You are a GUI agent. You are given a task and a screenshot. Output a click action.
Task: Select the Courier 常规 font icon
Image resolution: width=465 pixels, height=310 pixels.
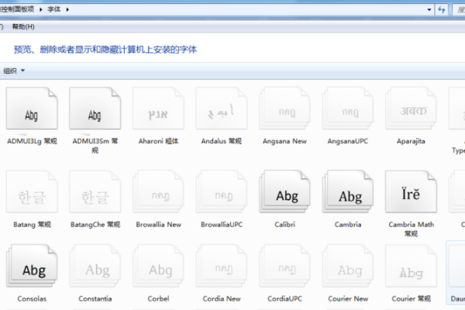point(411,266)
